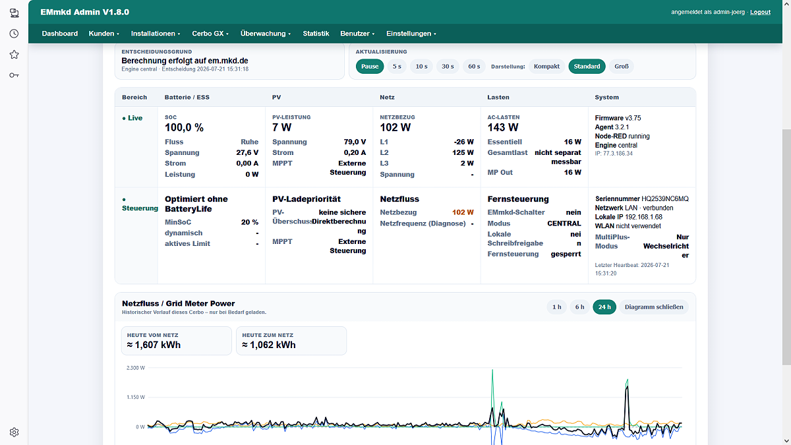Image resolution: width=791 pixels, height=445 pixels.
Task: Go to the Dashboard menu item
Action: coord(60,34)
